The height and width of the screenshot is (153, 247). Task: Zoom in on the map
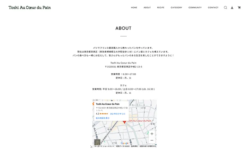click(x=152, y=134)
